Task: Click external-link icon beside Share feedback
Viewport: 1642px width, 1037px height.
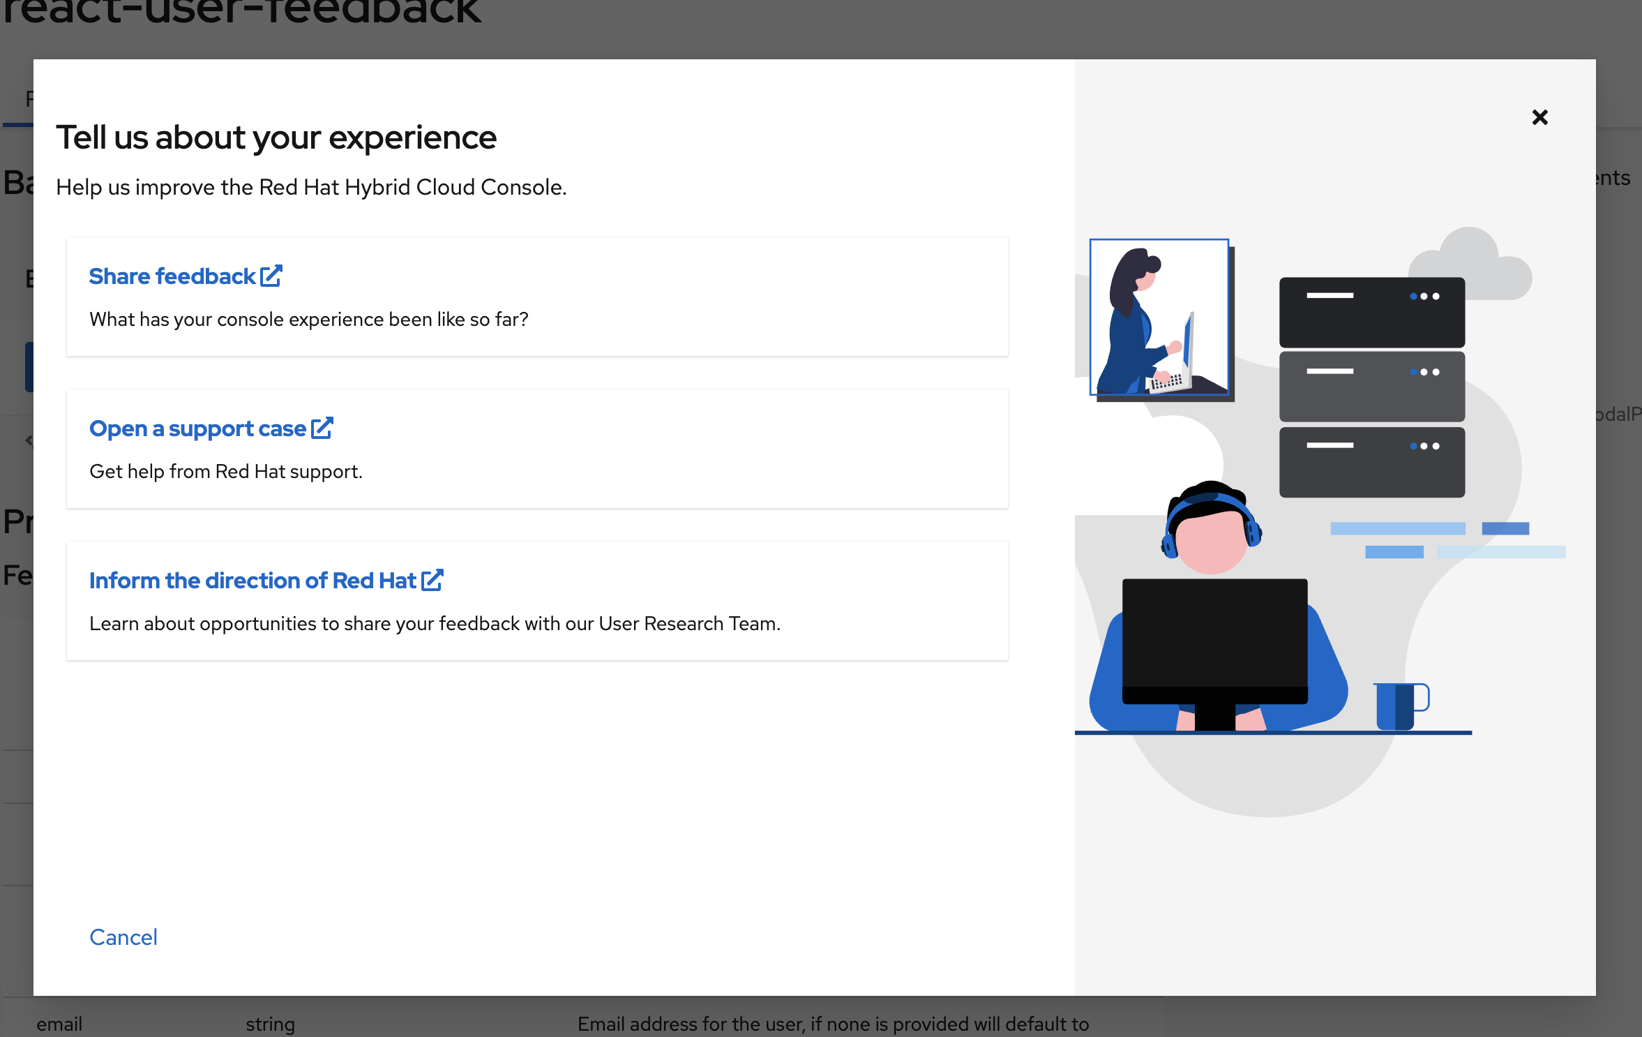Action: 271,276
